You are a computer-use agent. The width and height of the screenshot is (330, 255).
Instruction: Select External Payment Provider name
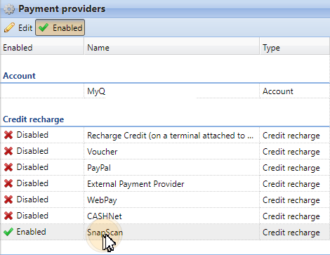[x=136, y=184]
